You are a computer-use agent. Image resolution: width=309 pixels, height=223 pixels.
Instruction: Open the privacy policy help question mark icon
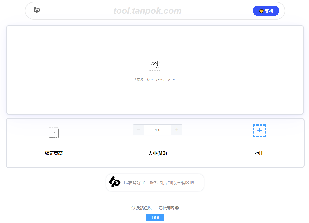[177, 208]
